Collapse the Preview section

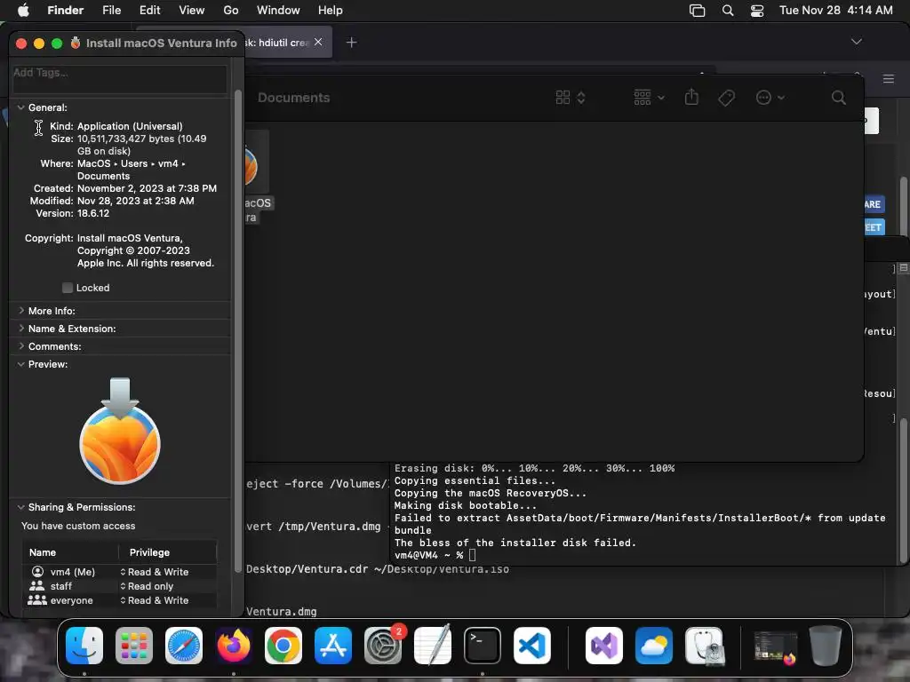pos(21,364)
